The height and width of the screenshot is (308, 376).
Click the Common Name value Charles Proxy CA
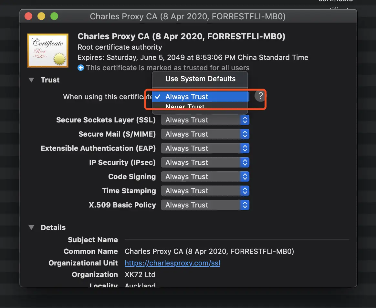coord(209,251)
